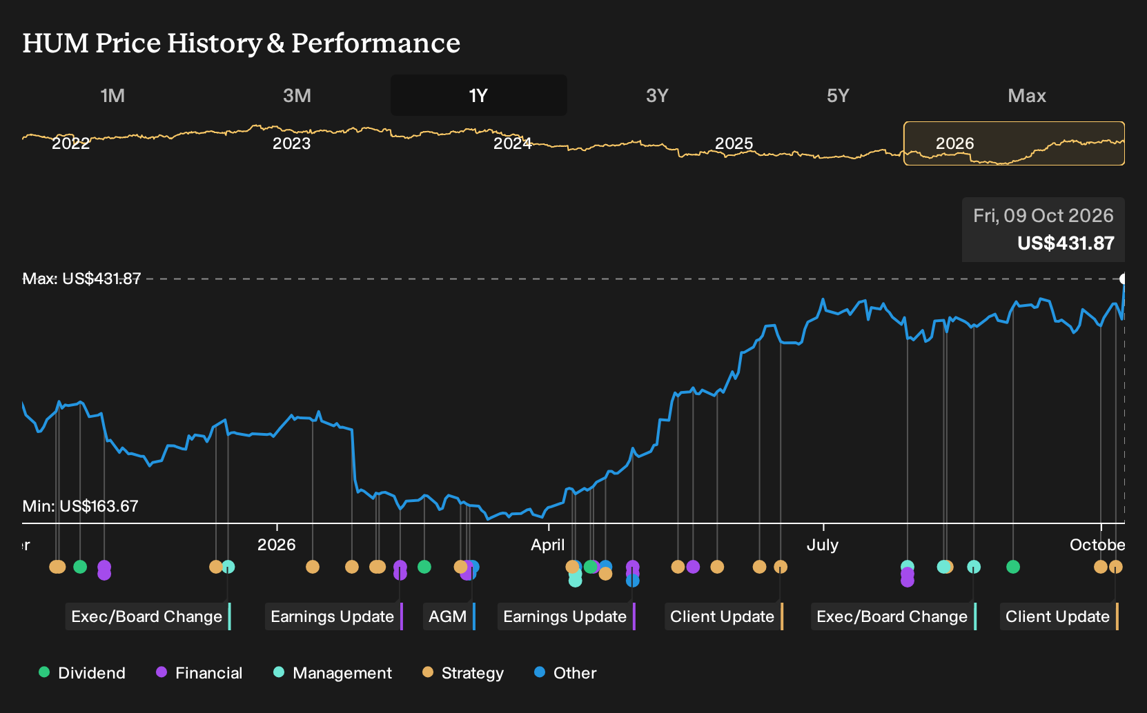Switch to the 3Y time range
This screenshot has width=1147, height=713.
[x=657, y=95]
